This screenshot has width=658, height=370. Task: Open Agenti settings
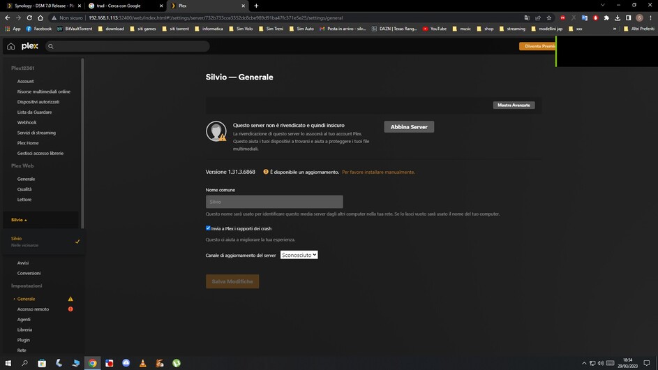24,319
